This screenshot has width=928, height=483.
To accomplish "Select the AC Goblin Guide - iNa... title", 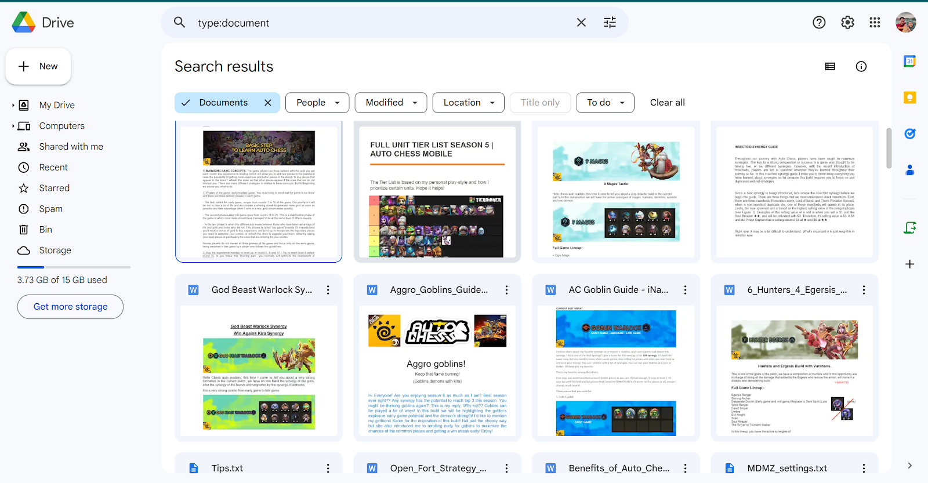I will point(618,290).
